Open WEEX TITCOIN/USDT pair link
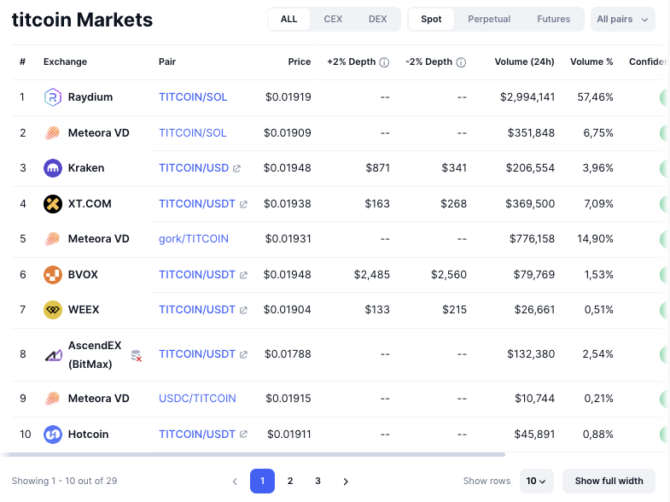This screenshot has height=502, width=670. pos(197,310)
